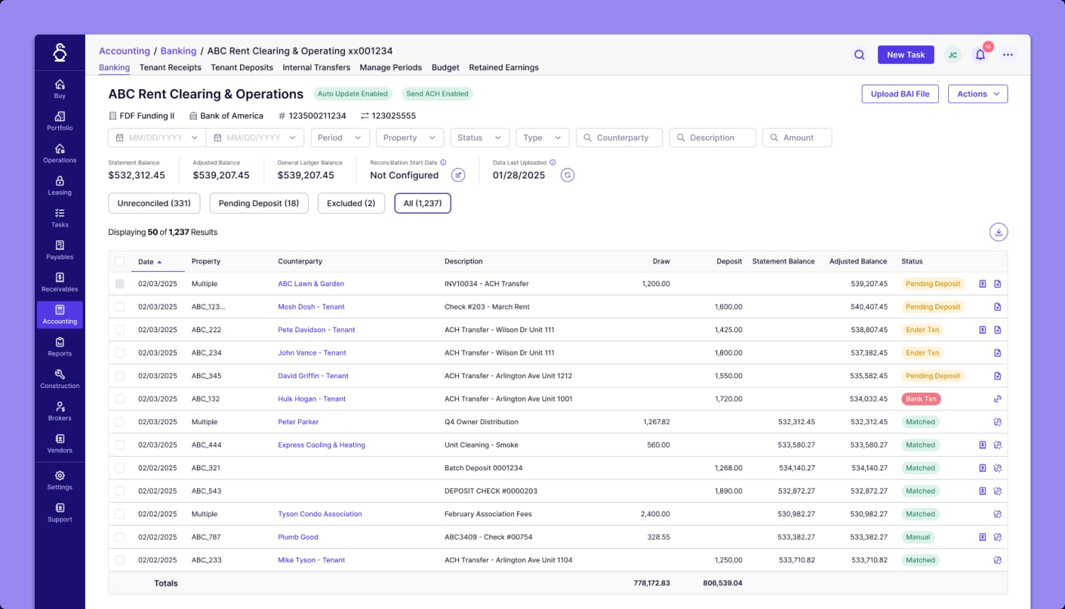The width and height of the screenshot is (1065, 609).
Task: Open the Pete Davidson - Tenant link
Action: [316, 329]
